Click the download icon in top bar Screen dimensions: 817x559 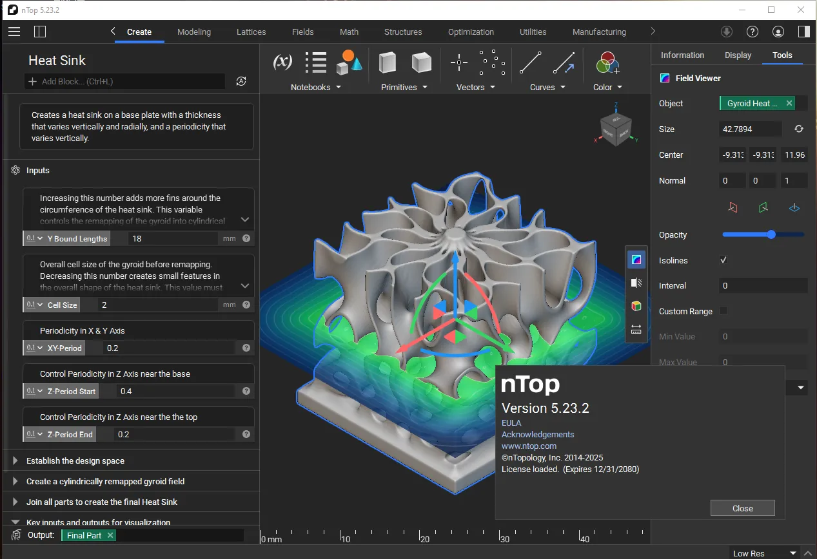(727, 32)
